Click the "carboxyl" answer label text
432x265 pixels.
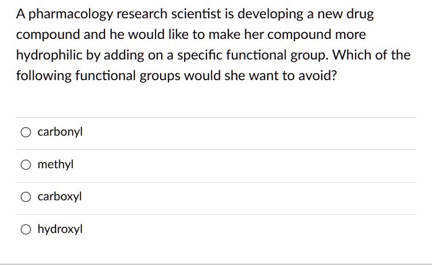pyautogui.click(x=60, y=197)
